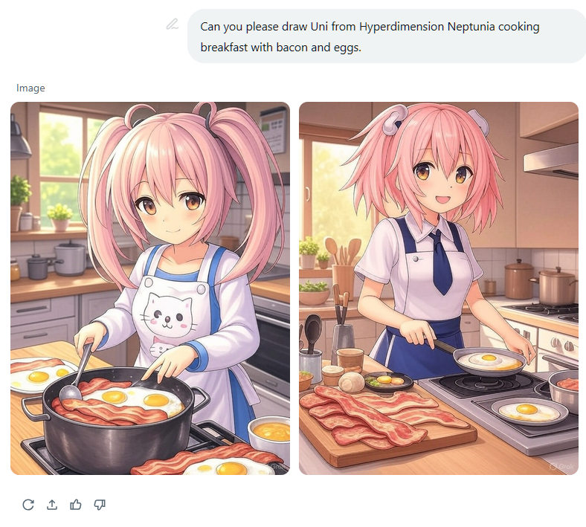Viewport: 586px width, 527px height.
Task: Click the small bowl of beaten egg yolk
Action: (269, 433)
